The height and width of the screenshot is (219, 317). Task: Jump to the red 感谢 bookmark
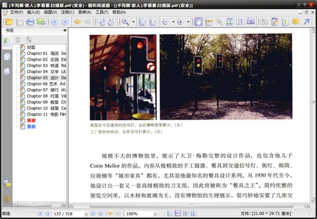(x=31, y=120)
